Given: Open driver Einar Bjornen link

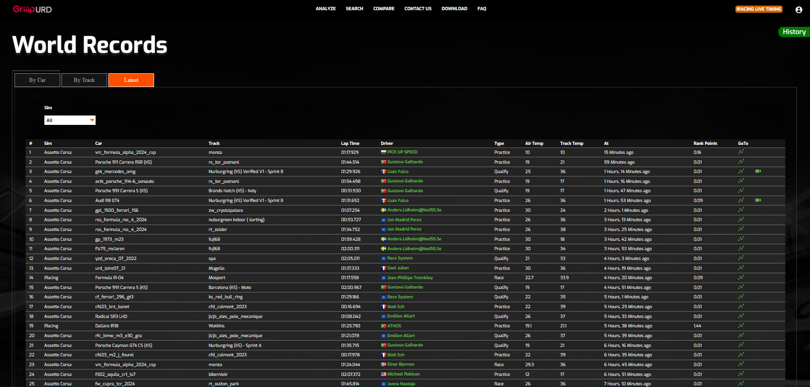Looking at the screenshot, I should click(x=401, y=364).
